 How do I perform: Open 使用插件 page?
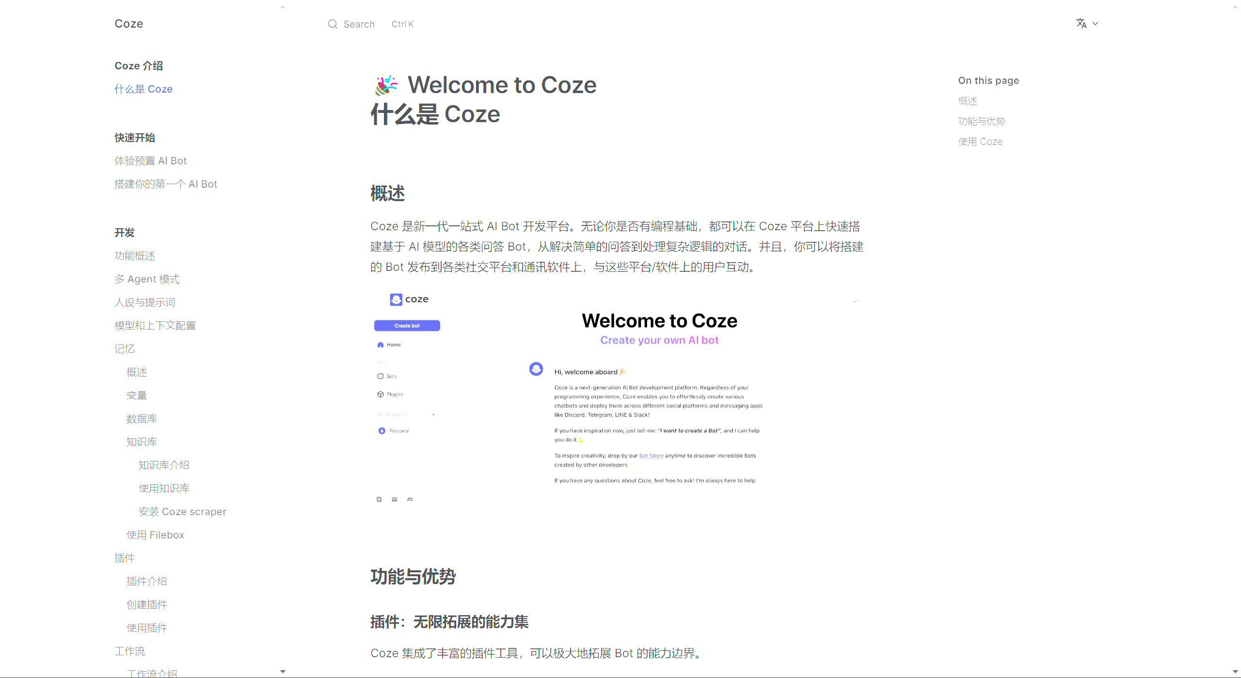[147, 628]
